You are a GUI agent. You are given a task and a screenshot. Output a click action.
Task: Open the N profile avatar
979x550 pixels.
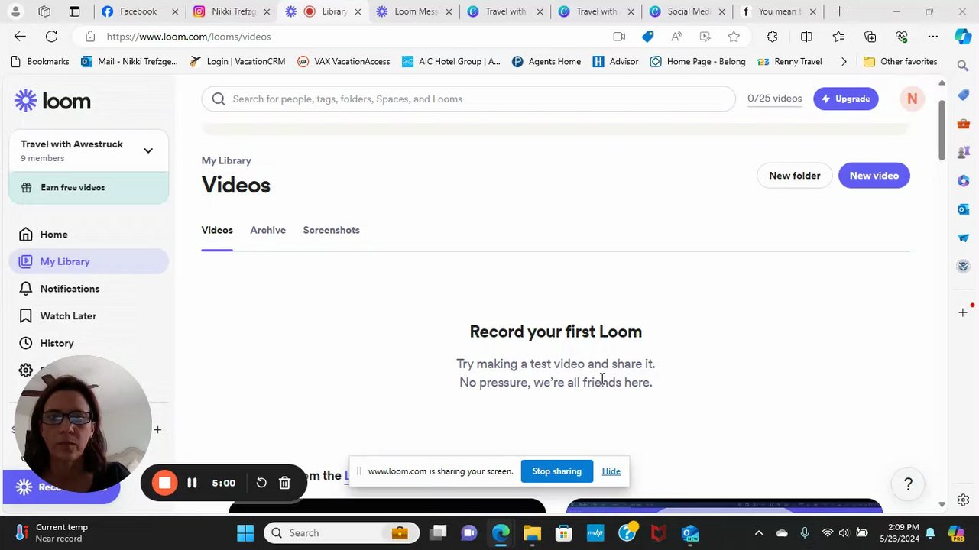point(912,99)
